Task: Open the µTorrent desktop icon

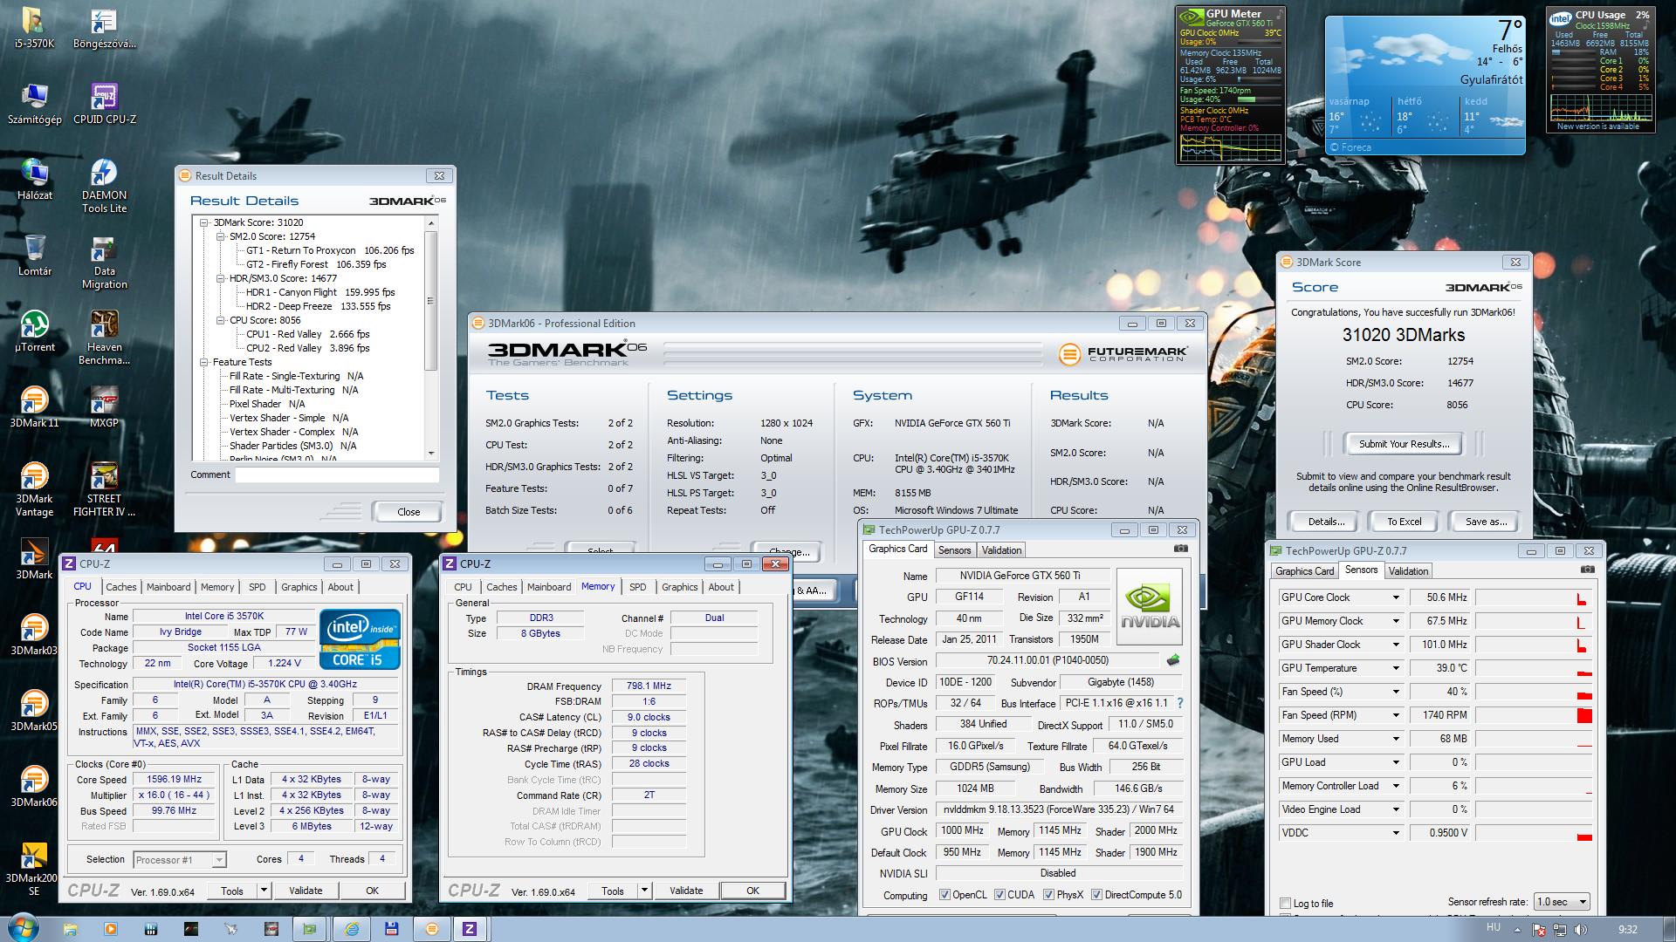Action: point(34,331)
